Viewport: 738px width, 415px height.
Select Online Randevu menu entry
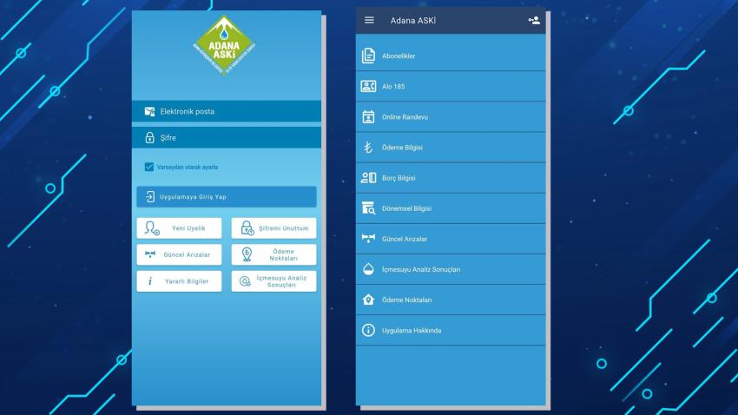point(451,116)
